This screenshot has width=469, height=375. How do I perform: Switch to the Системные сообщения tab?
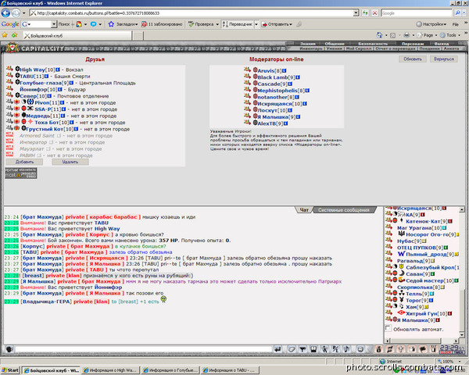coord(344,210)
